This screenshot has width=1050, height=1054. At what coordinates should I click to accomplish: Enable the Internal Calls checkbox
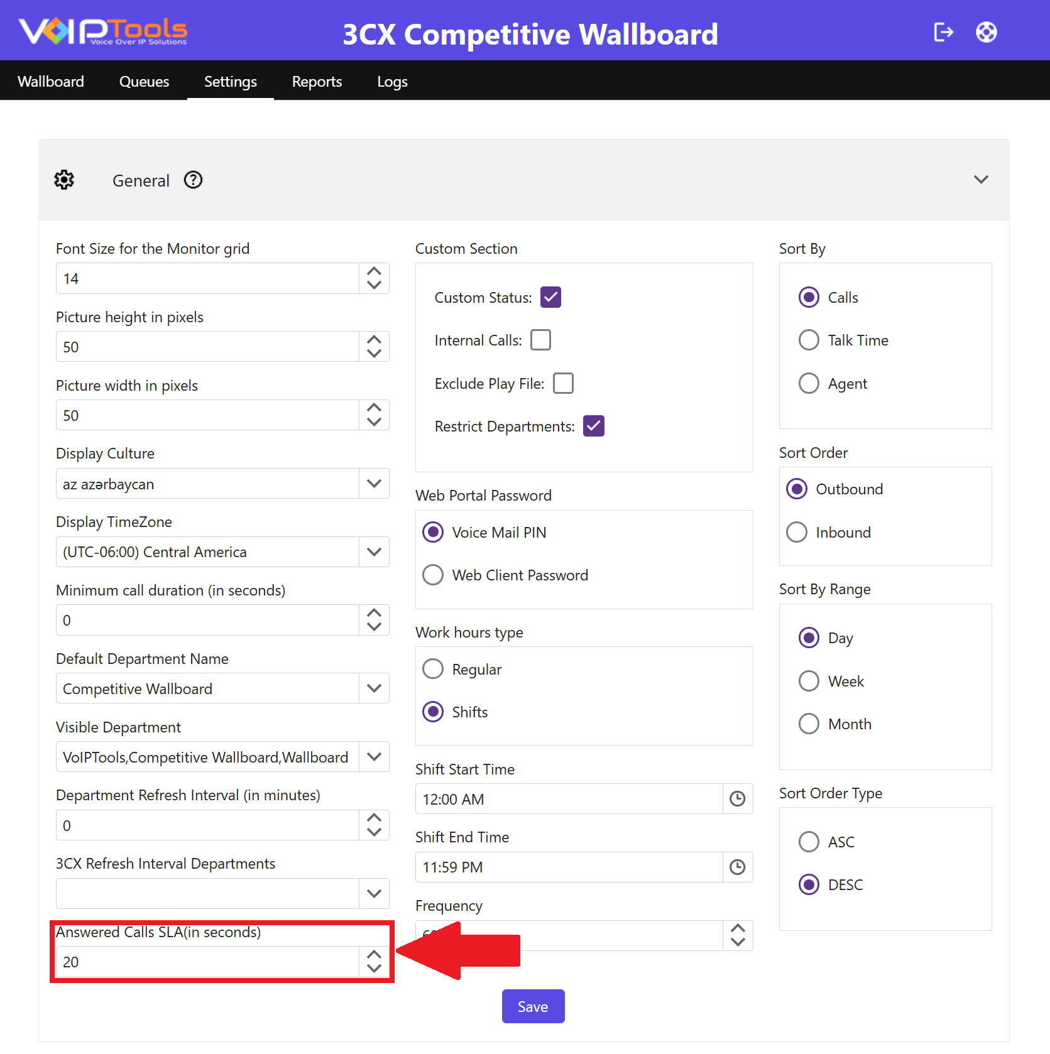[540, 340]
